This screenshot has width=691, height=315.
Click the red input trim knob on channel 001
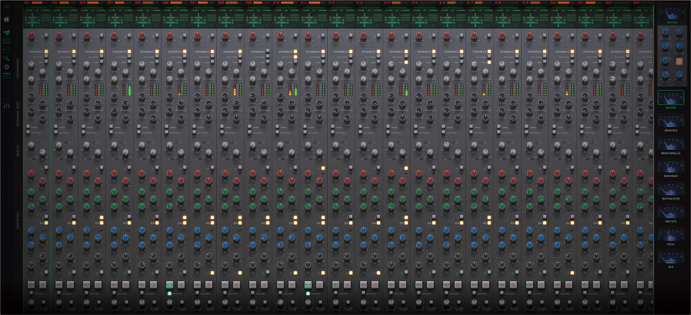coord(31,36)
